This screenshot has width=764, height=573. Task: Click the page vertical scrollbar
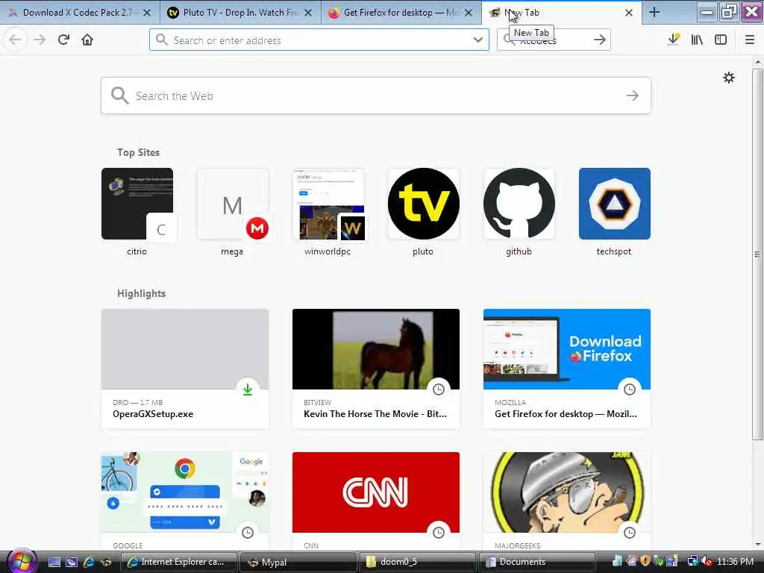click(x=757, y=254)
